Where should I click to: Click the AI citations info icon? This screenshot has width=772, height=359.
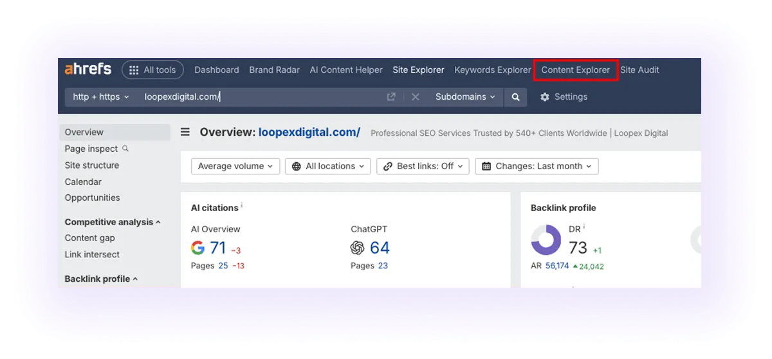(242, 206)
